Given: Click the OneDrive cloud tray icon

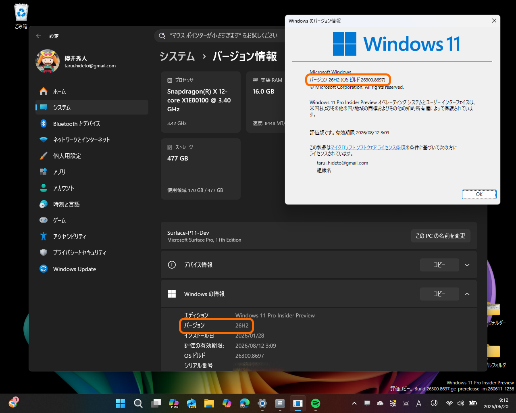Looking at the screenshot, I should coord(380,403).
